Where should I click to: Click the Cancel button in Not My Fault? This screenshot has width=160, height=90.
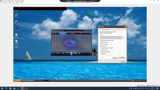(x=123, y=61)
